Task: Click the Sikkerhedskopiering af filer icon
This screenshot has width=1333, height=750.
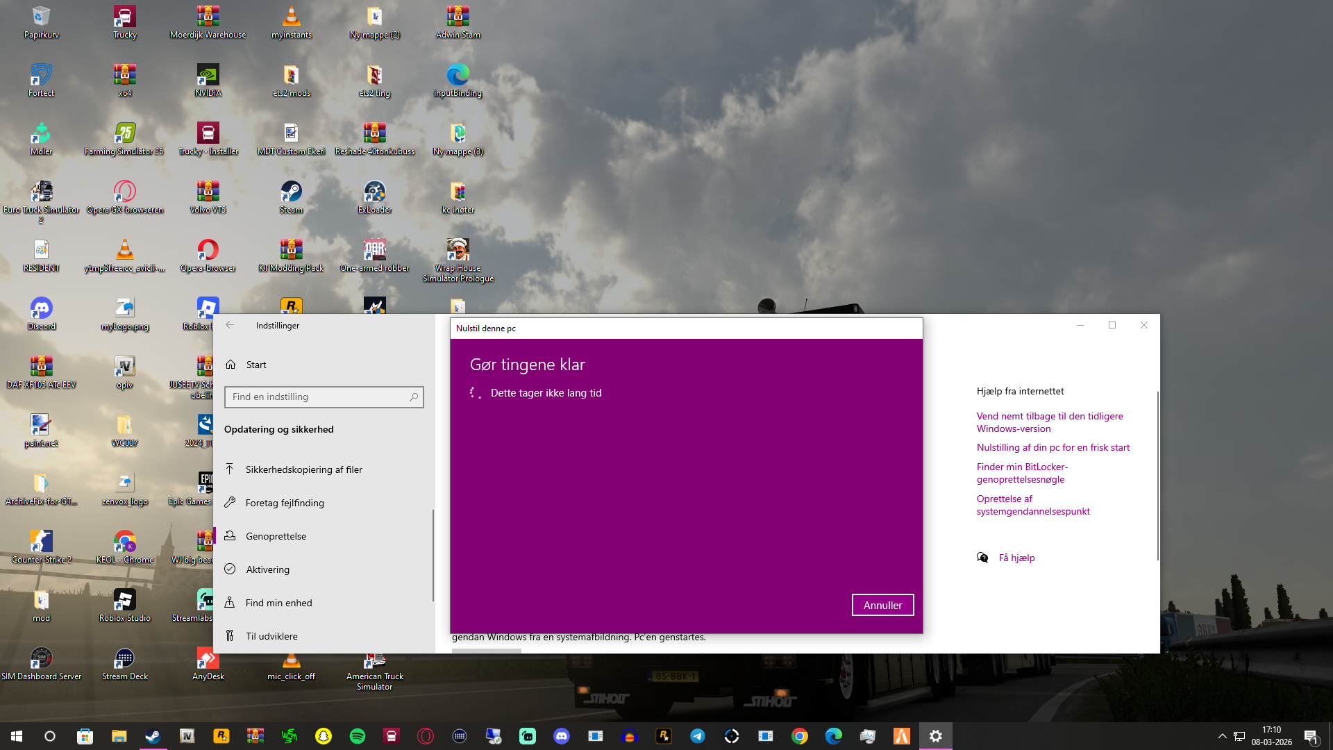Action: [230, 469]
